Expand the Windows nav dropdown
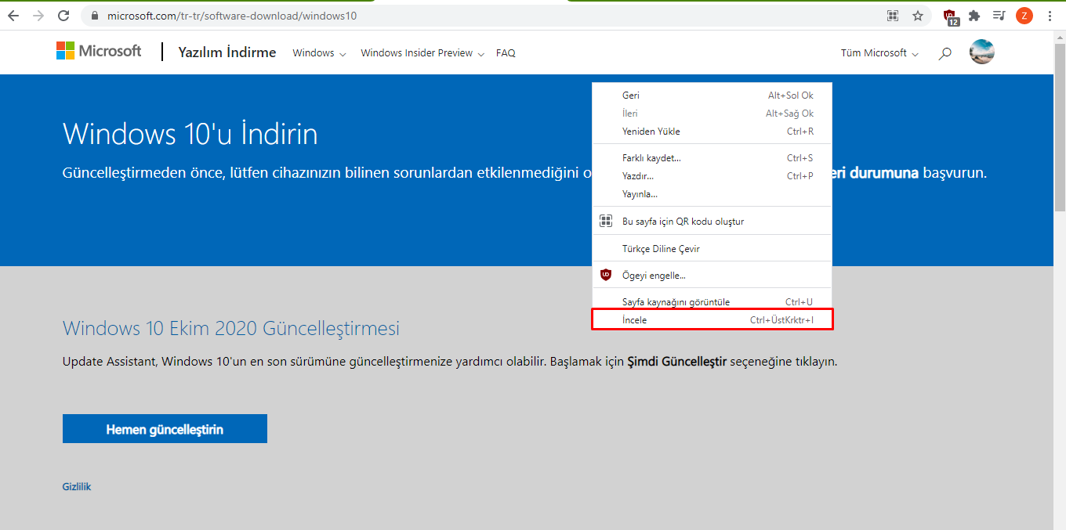Screen dimensions: 1066x530 (x=319, y=53)
